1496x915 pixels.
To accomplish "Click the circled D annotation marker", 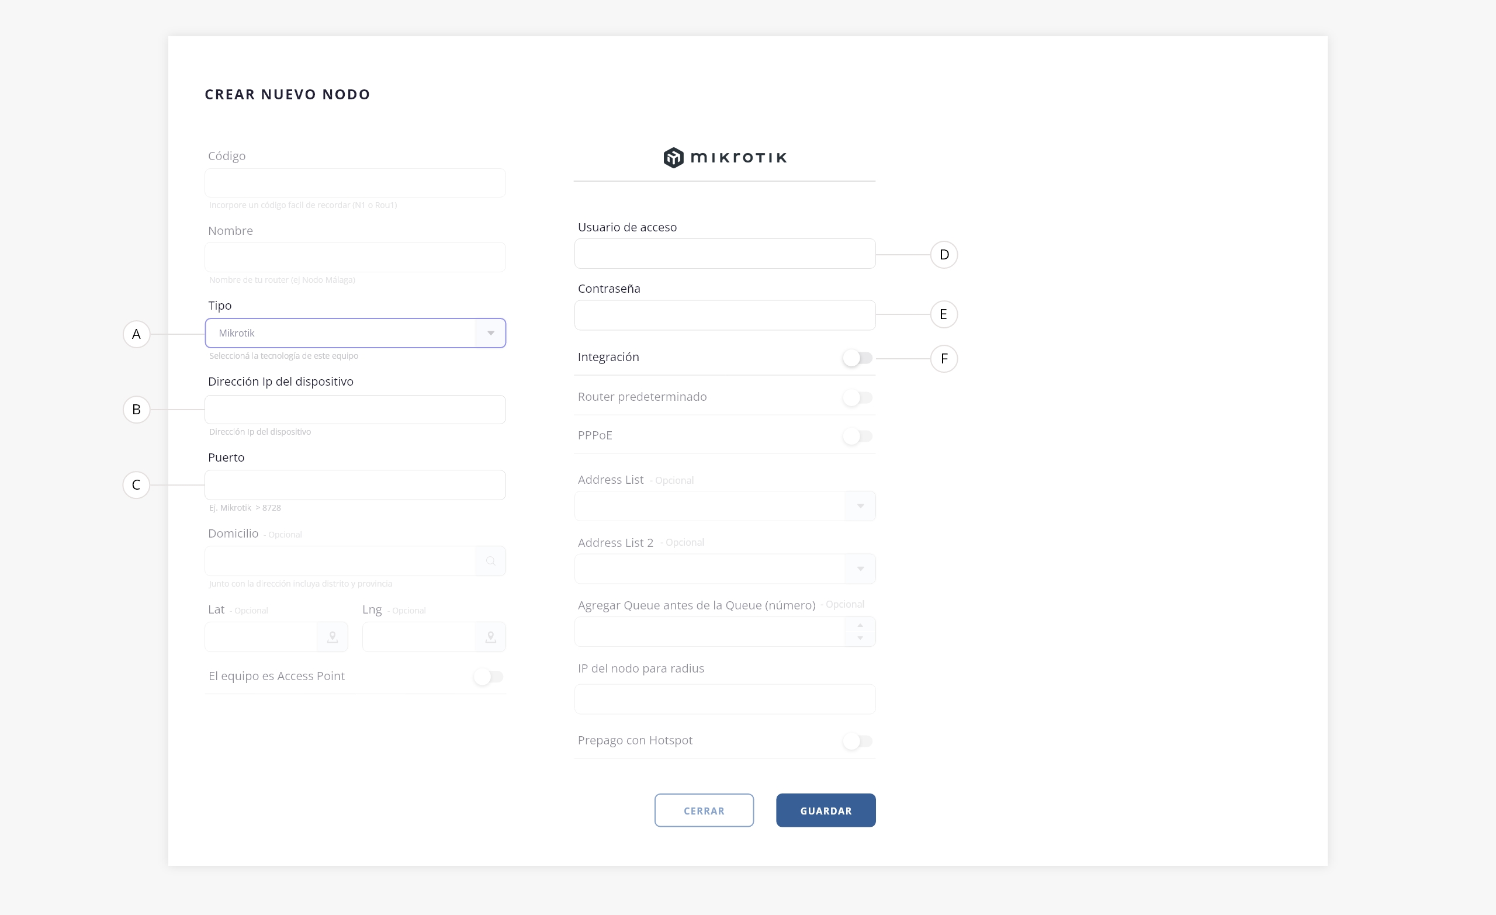I will (944, 255).
